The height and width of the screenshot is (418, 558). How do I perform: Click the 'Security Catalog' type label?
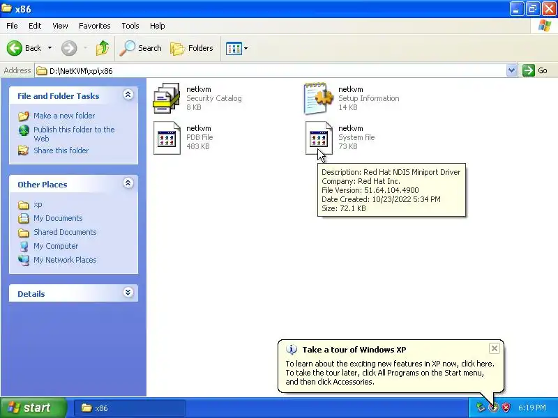point(214,98)
